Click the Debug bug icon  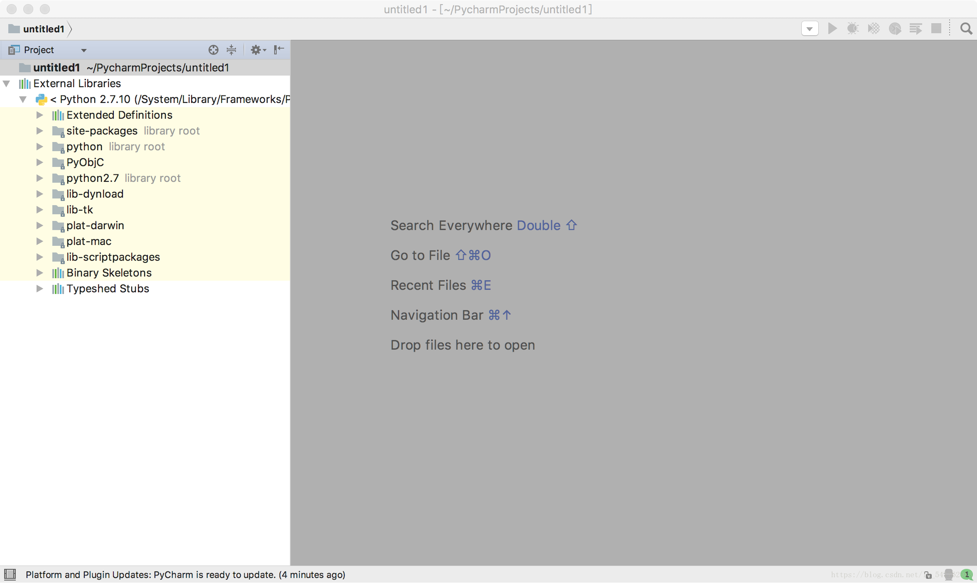[x=853, y=29]
